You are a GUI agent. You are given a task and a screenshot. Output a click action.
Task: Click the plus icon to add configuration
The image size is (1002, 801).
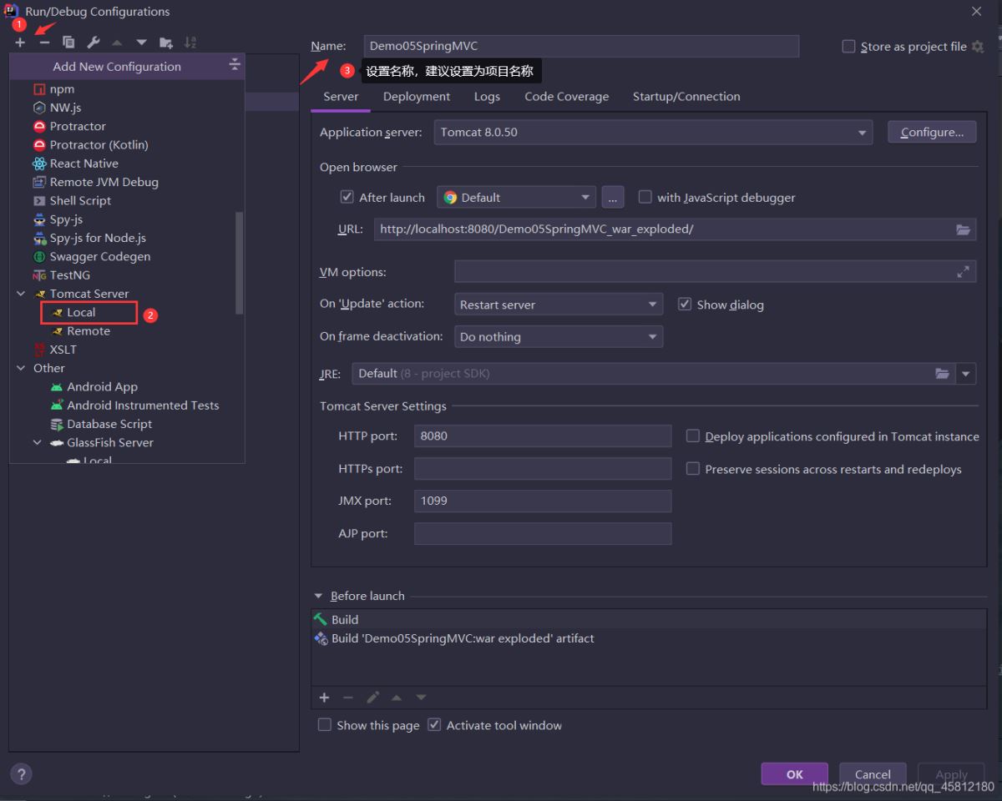20,43
